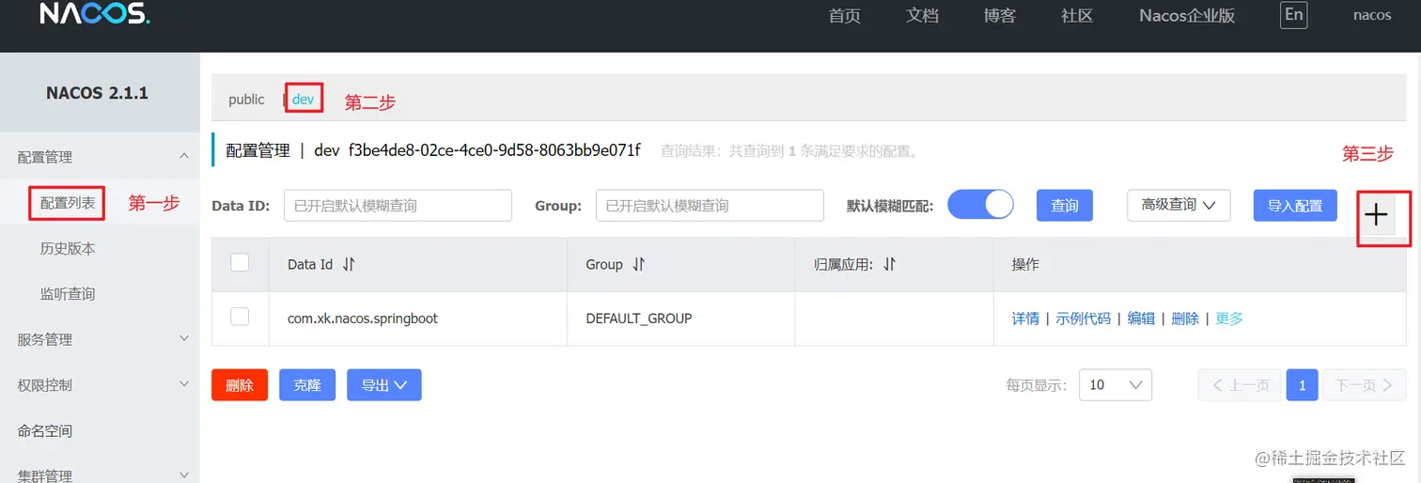Open 命名空间 in the sidebar
The image size is (1421, 483).
[45, 431]
